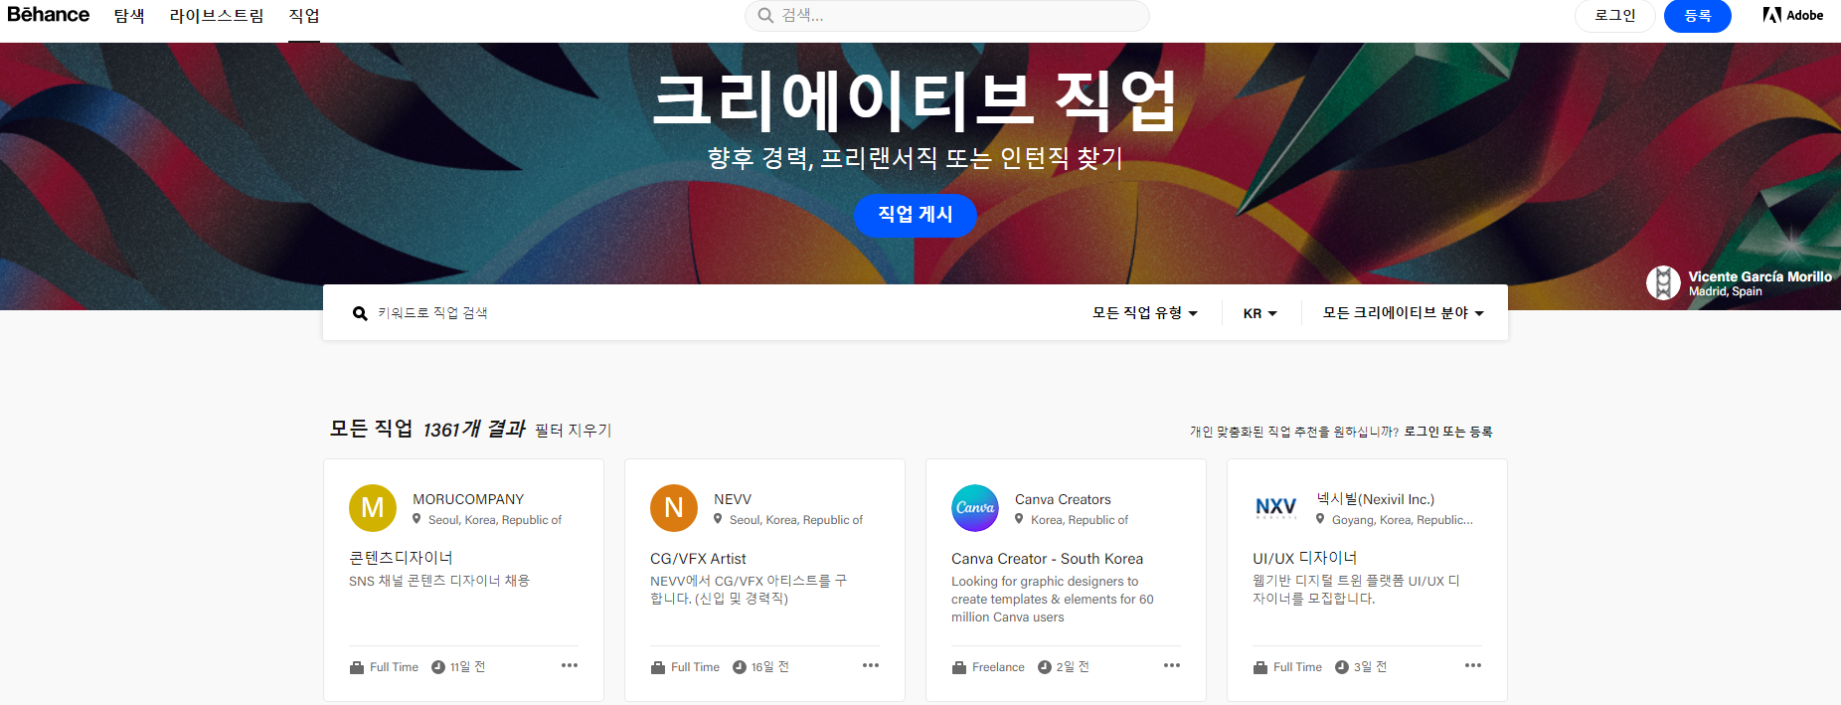1841x705 pixels.
Task: Click the 로그인 button
Action: coord(1615,16)
